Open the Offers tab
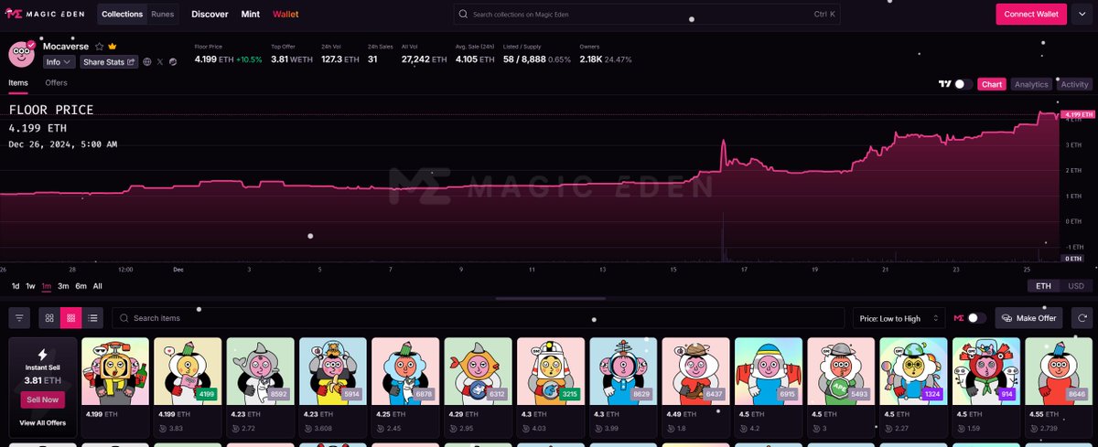The width and height of the screenshot is (1098, 447). point(56,83)
